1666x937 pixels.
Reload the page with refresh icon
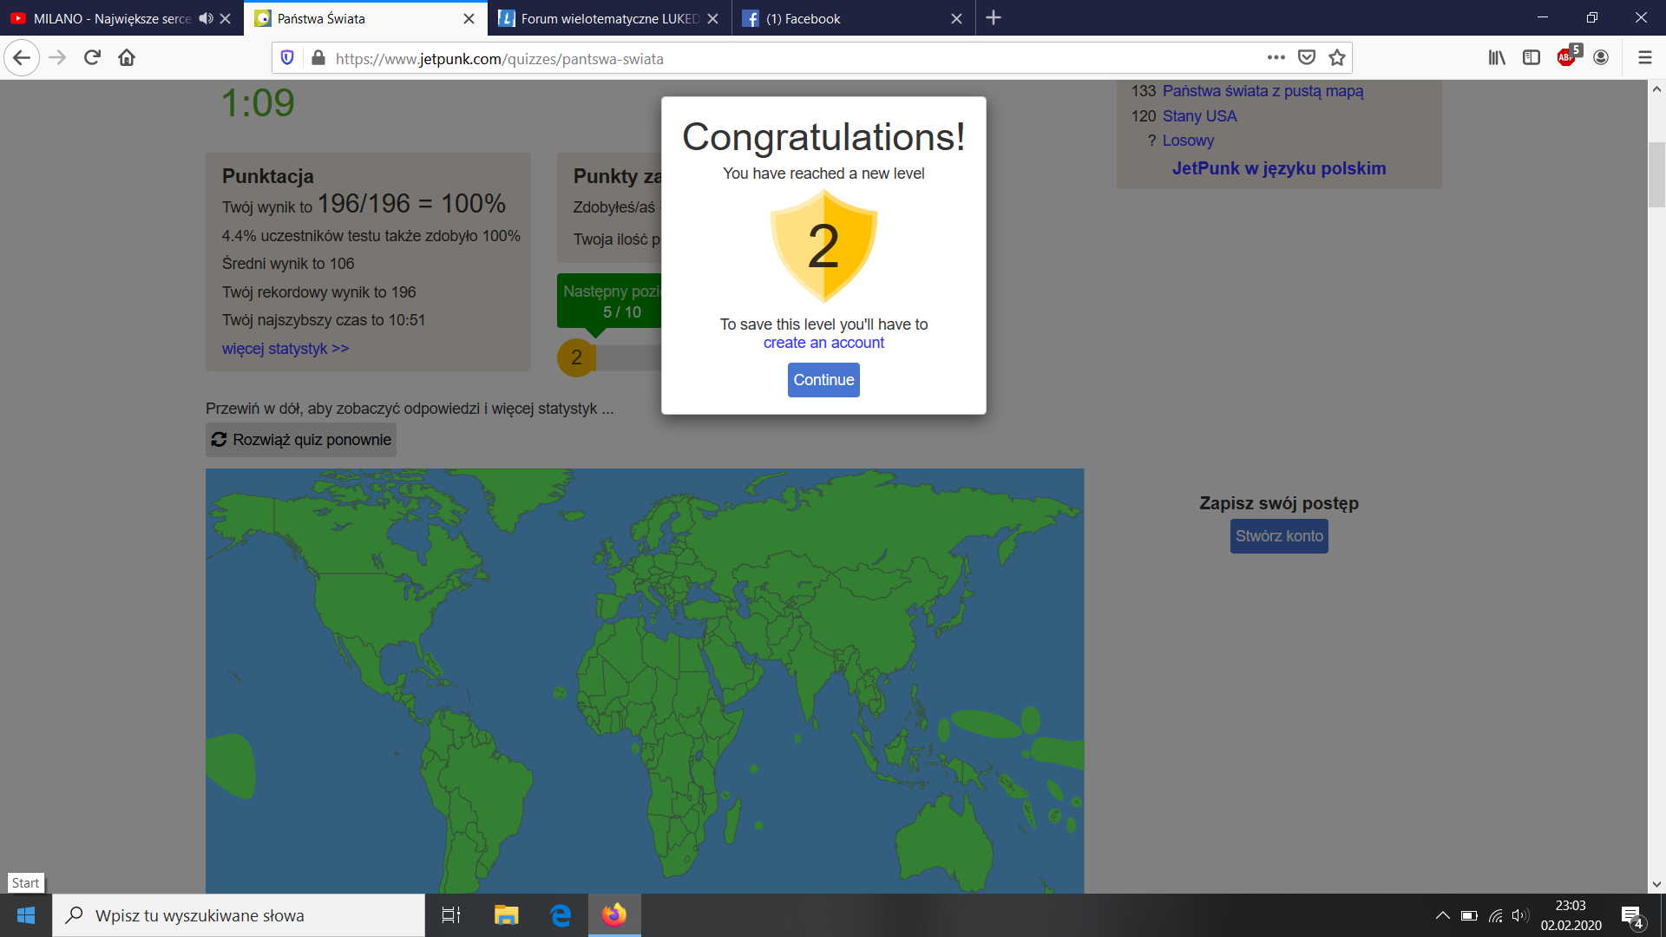pyautogui.click(x=92, y=58)
